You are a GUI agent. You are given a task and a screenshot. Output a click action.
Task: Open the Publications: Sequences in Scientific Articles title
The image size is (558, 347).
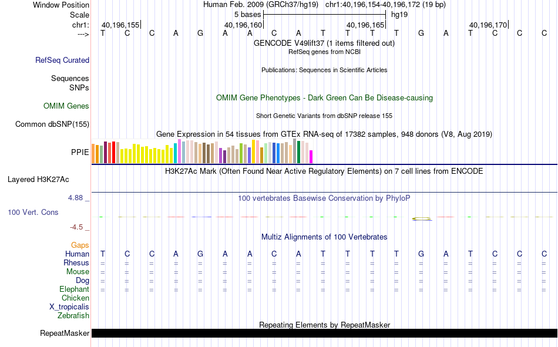click(x=324, y=70)
